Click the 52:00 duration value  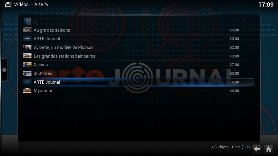click(234, 48)
